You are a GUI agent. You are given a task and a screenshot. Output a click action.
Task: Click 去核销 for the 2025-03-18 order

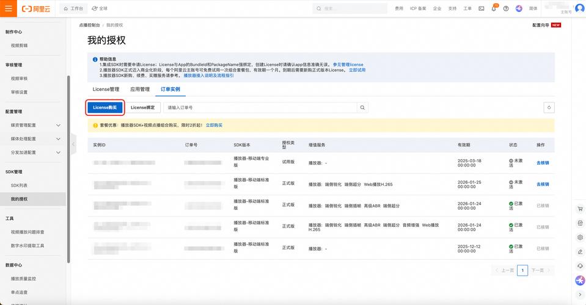click(x=543, y=163)
